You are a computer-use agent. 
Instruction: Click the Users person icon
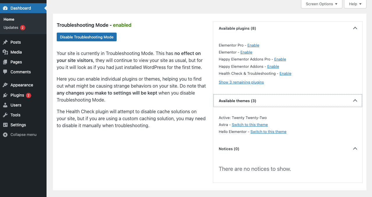(5, 105)
